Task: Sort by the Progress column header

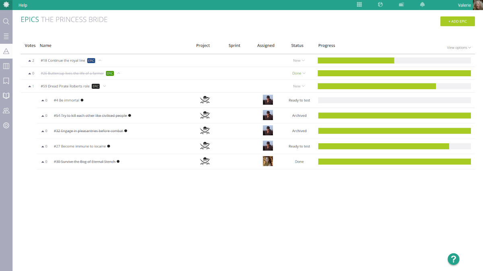Action: coord(327,45)
